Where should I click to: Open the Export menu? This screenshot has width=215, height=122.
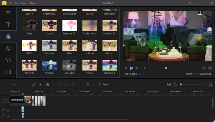(24, 3)
